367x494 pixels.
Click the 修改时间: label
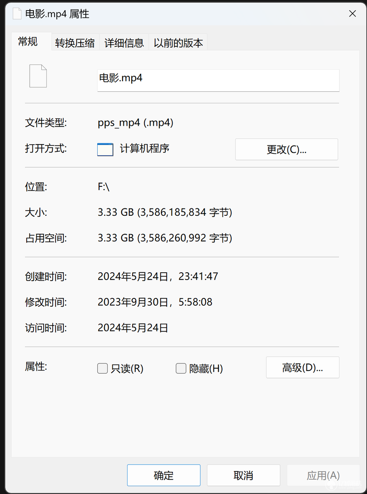pyautogui.click(x=46, y=302)
